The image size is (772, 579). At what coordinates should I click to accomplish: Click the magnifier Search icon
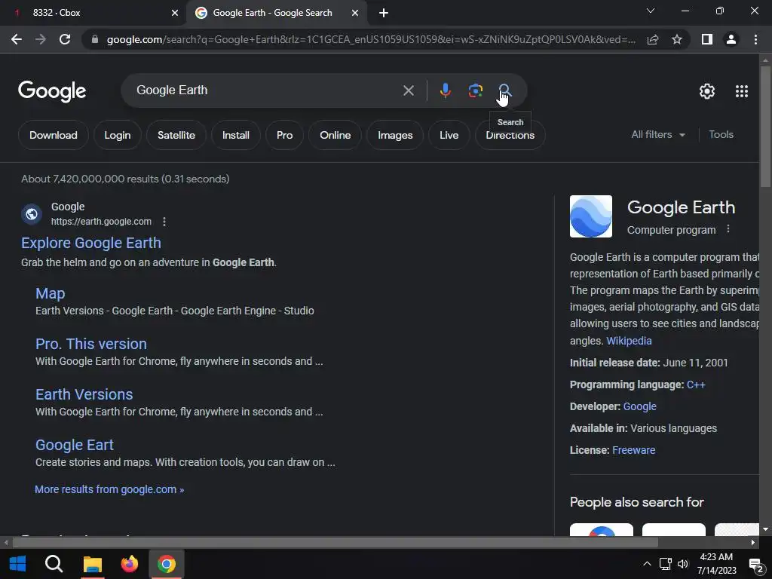pos(504,90)
